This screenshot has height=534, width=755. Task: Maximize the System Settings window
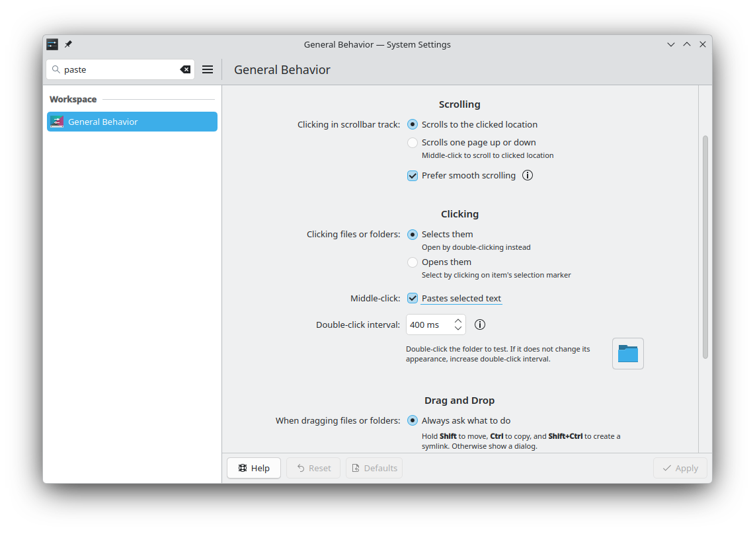pyautogui.click(x=687, y=44)
